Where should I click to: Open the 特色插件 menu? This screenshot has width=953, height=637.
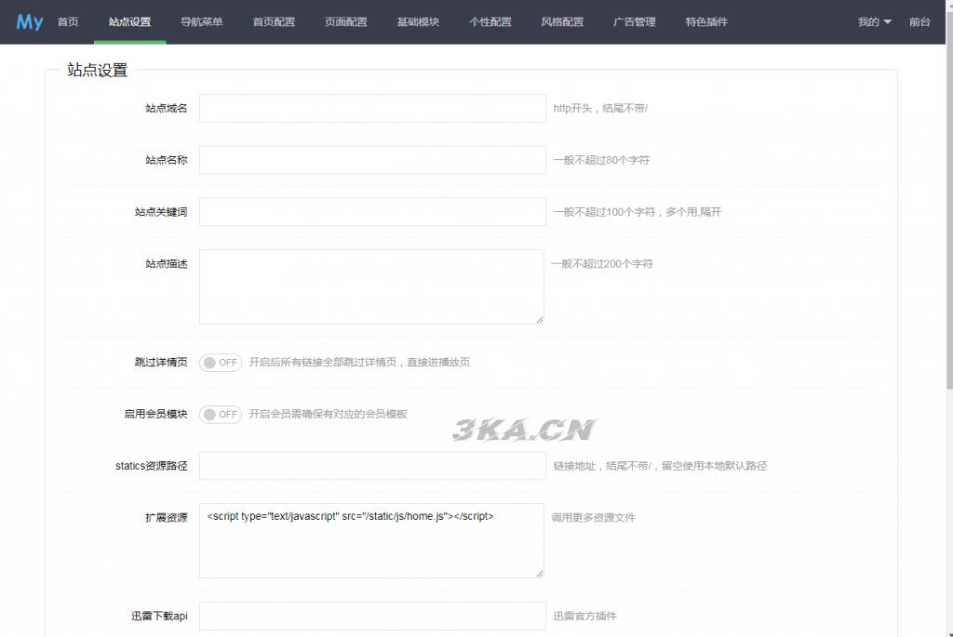click(x=706, y=21)
